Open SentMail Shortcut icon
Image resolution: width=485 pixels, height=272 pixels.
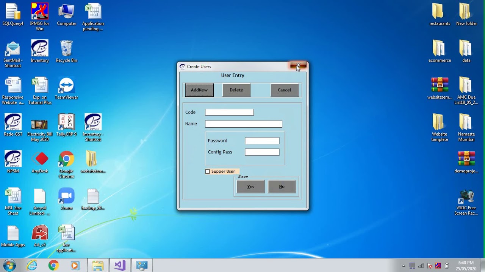[x=13, y=54]
